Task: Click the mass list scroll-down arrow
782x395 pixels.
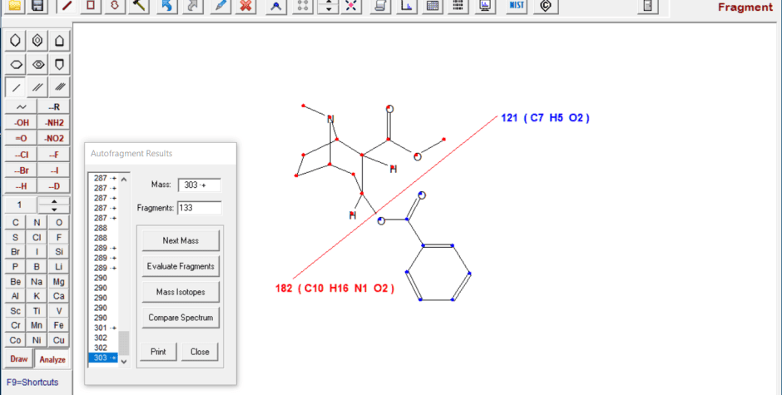Action: click(x=124, y=362)
